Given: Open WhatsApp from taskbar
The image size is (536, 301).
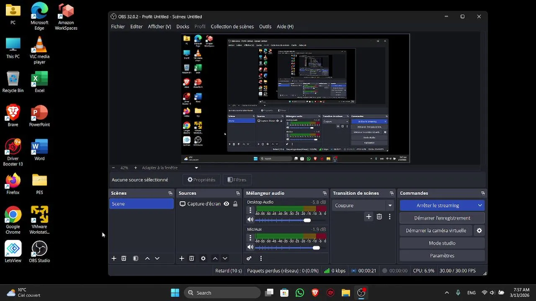Looking at the screenshot, I should (x=299, y=293).
